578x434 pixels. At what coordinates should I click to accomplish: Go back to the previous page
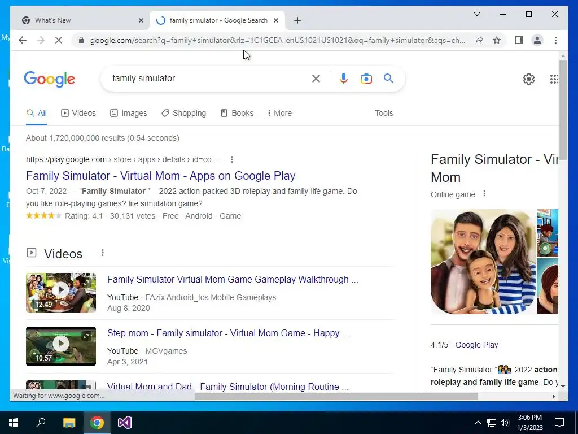[x=23, y=40]
